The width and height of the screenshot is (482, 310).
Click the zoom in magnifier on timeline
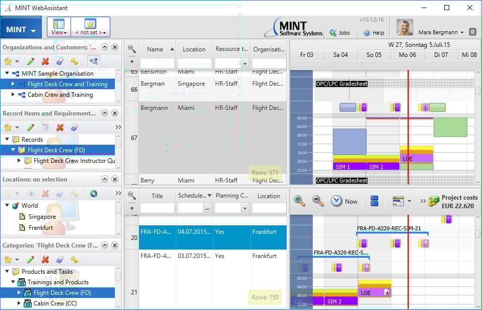coord(299,201)
